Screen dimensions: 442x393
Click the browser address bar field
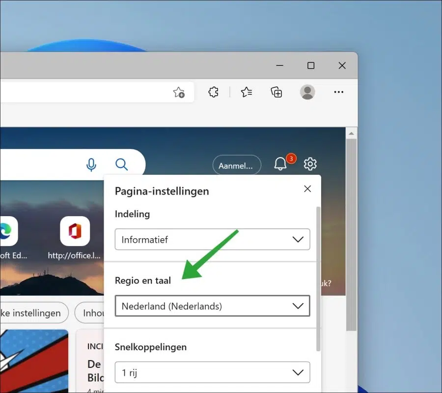coord(97,92)
